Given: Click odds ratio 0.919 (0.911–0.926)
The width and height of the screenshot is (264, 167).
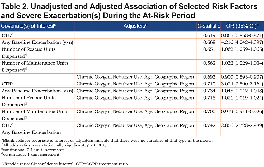Looking at the screenshot, I should pyautogui.click(x=242, y=112).
